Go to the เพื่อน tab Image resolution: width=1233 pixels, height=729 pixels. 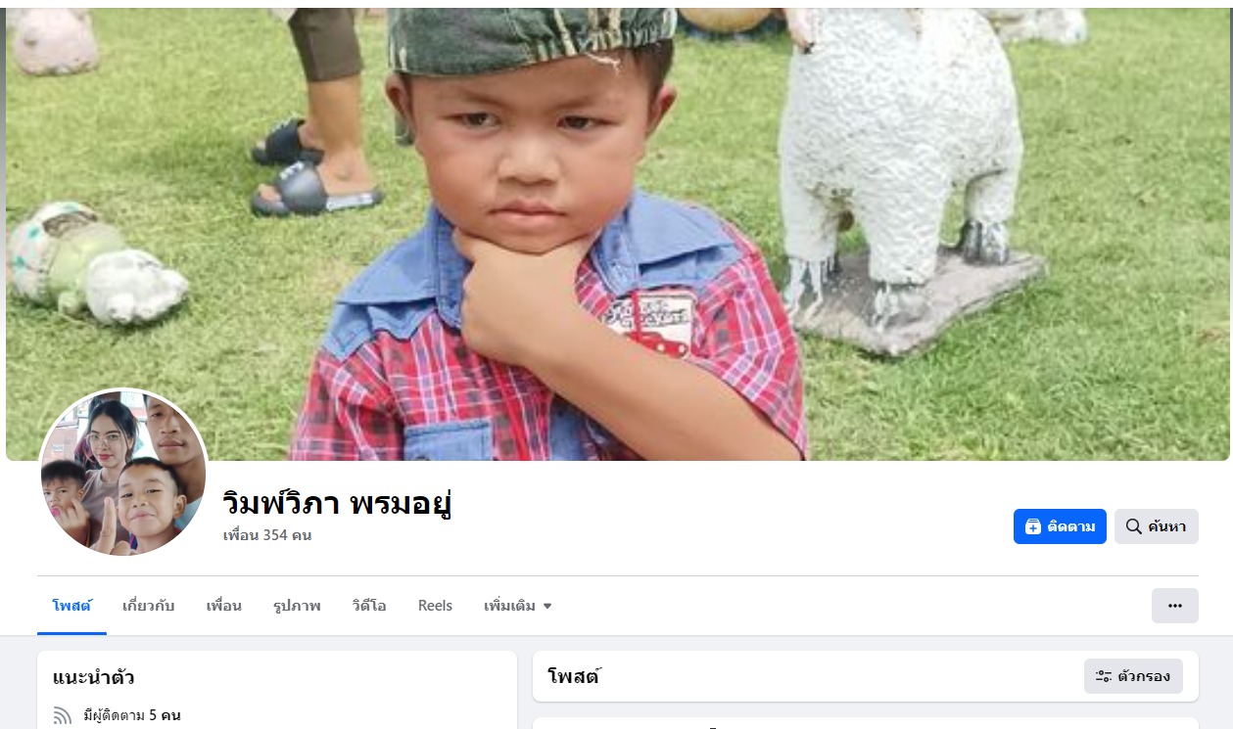point(224,606)
